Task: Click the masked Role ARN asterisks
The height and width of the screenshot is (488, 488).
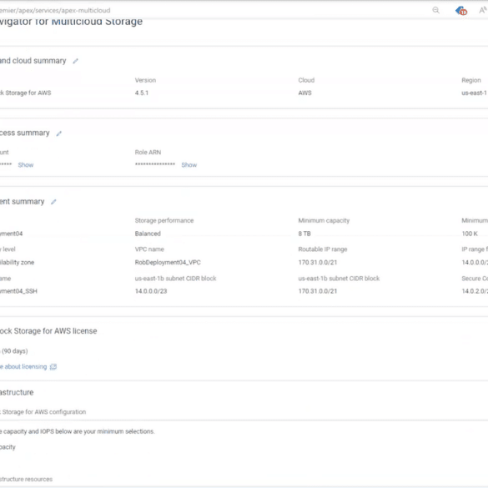Action: [155, 164]
